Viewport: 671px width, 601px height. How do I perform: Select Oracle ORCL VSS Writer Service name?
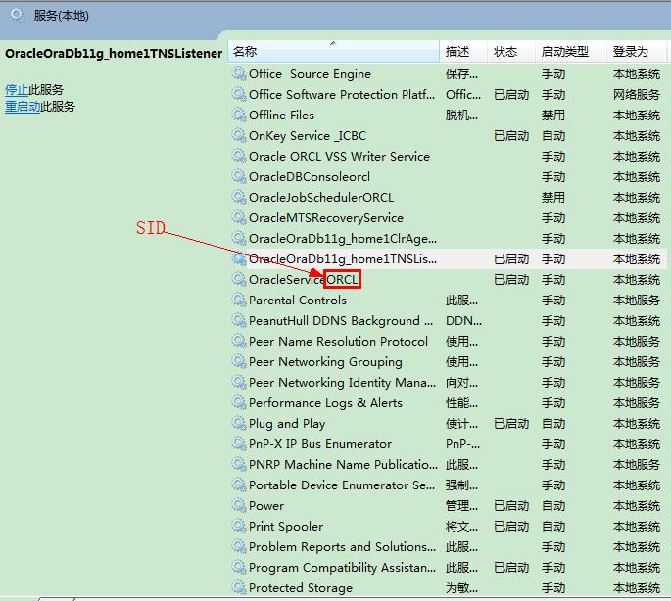coord(339,157)
